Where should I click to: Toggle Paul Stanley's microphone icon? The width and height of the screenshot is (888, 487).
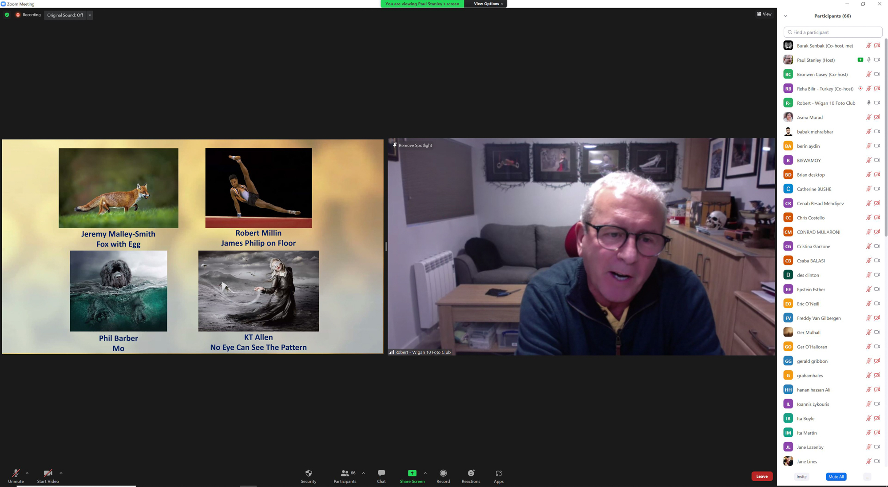pyautogui.click(x=868, y=59)
